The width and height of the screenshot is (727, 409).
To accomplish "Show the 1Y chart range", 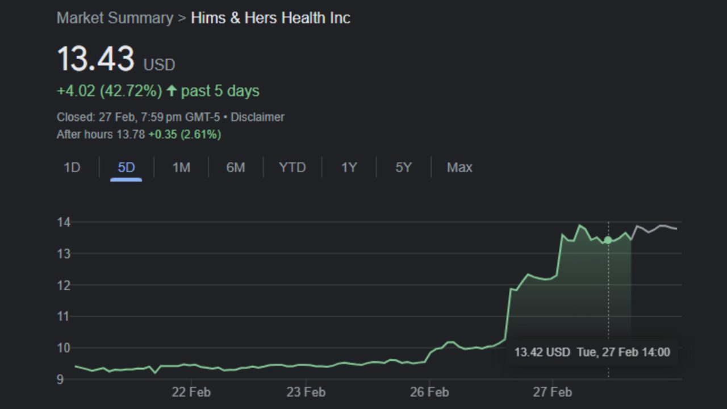I will [349, 168].
